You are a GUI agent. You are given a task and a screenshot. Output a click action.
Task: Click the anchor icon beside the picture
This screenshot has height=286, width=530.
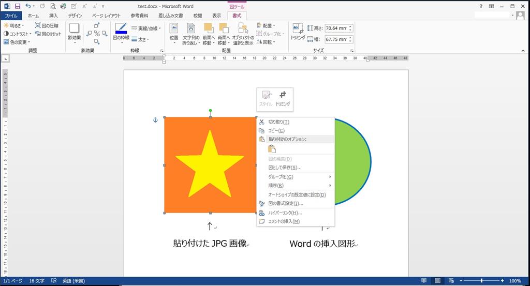(x=155, y=120)
